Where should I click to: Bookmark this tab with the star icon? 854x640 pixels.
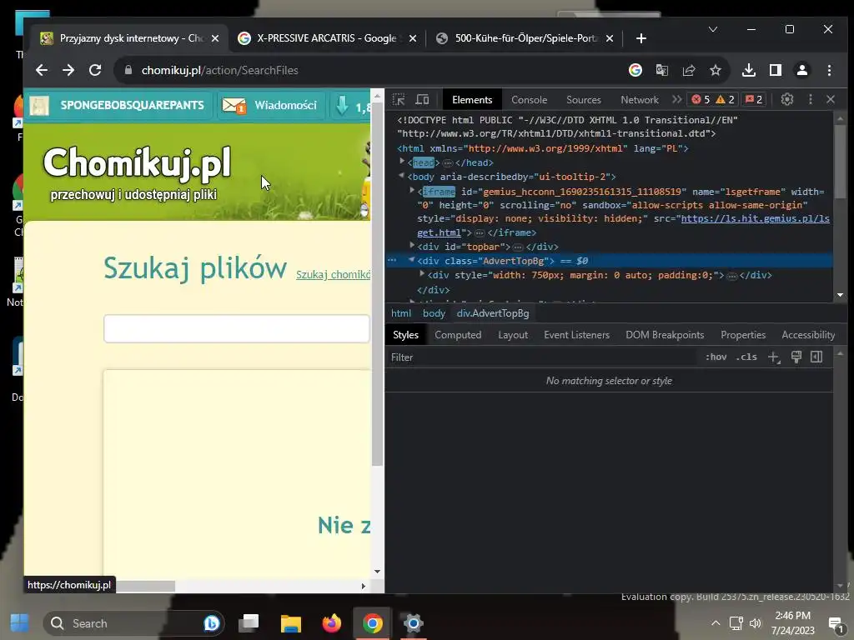(716, 70)
